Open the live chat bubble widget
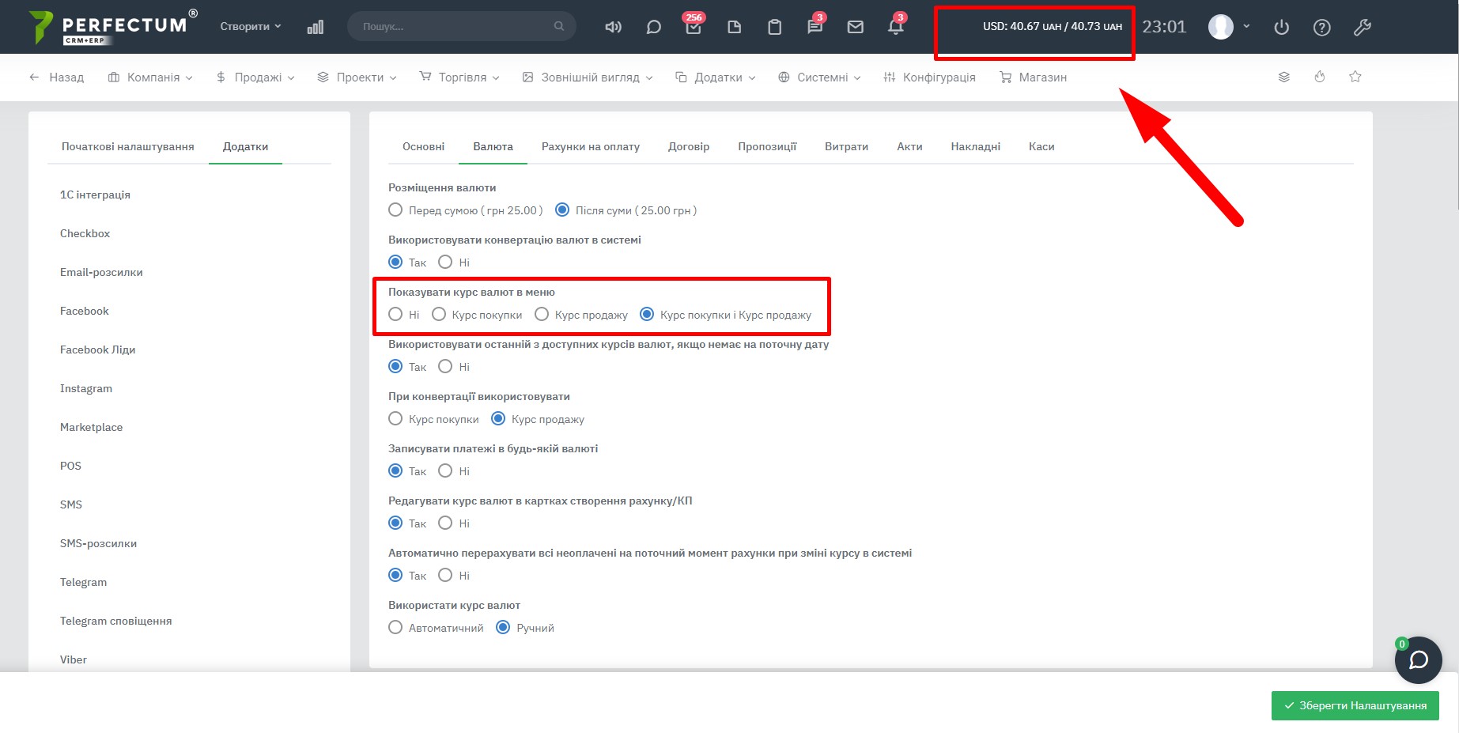This screenshot has width=1459, height=733. pyautogui.click(x=1419, y=659)
